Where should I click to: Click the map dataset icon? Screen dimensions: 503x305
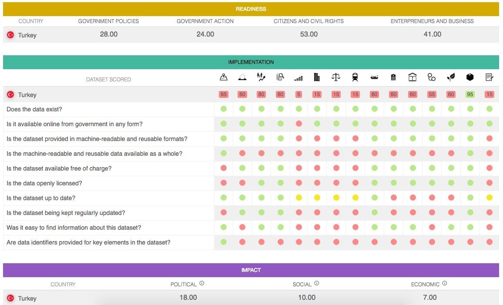click(223, 77)
